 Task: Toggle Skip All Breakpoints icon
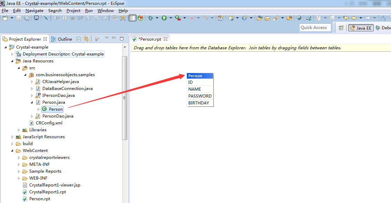(x=46, y=18)
